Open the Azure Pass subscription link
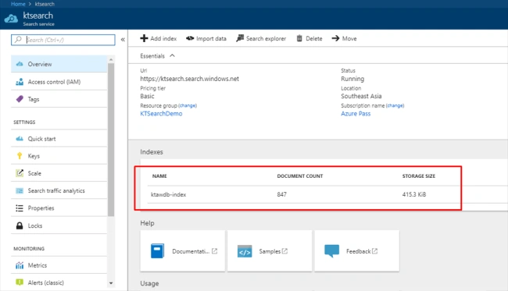The height and width of the screenshot is (291, 508). pos(356,113)
